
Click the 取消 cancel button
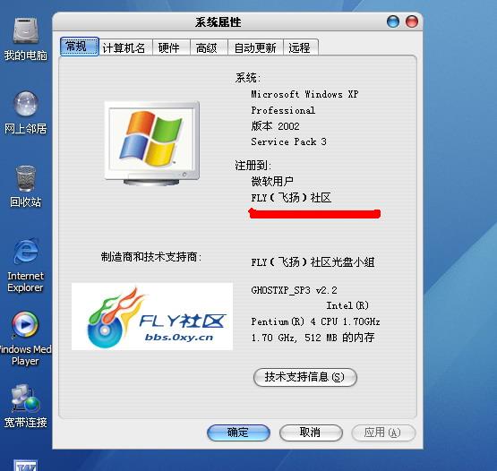311,432
